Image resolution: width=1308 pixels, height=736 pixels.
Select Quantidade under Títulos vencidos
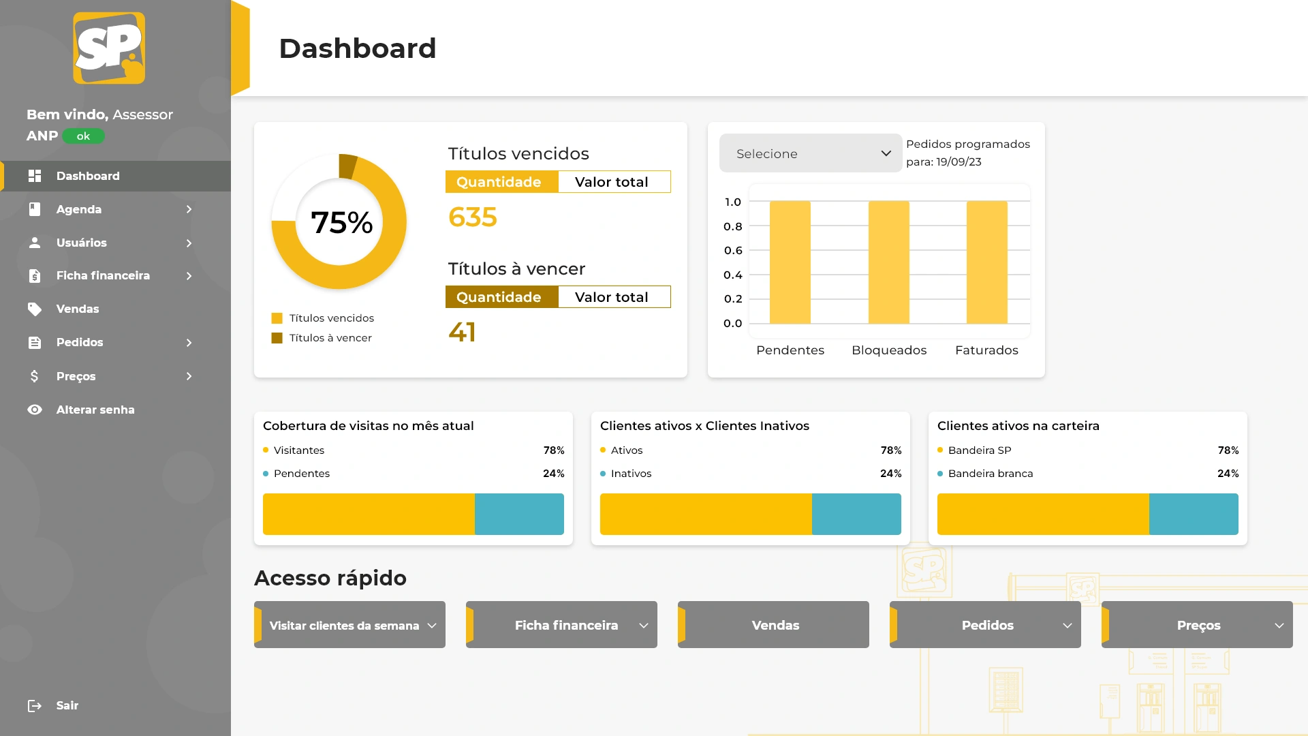click(x=501, y=182)
